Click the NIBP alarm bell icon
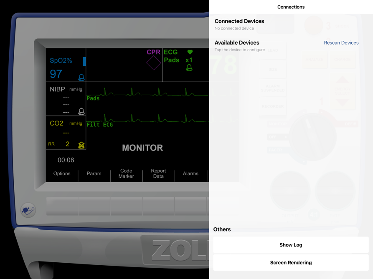This screenshot has width=373, height=279. (x=81, y=111)
